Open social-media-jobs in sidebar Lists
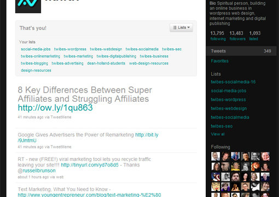Screen dimensions: 279x197 pos(229,91)
